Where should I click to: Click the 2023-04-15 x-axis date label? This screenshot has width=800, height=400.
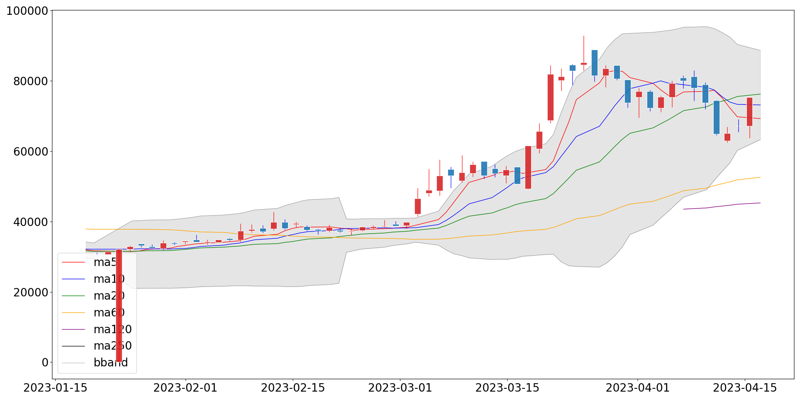[745, 388]
